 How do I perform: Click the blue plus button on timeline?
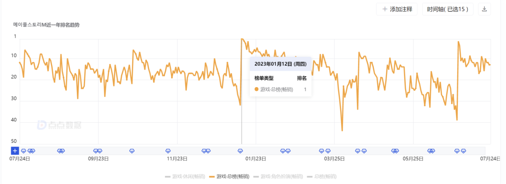pos(15,150)
